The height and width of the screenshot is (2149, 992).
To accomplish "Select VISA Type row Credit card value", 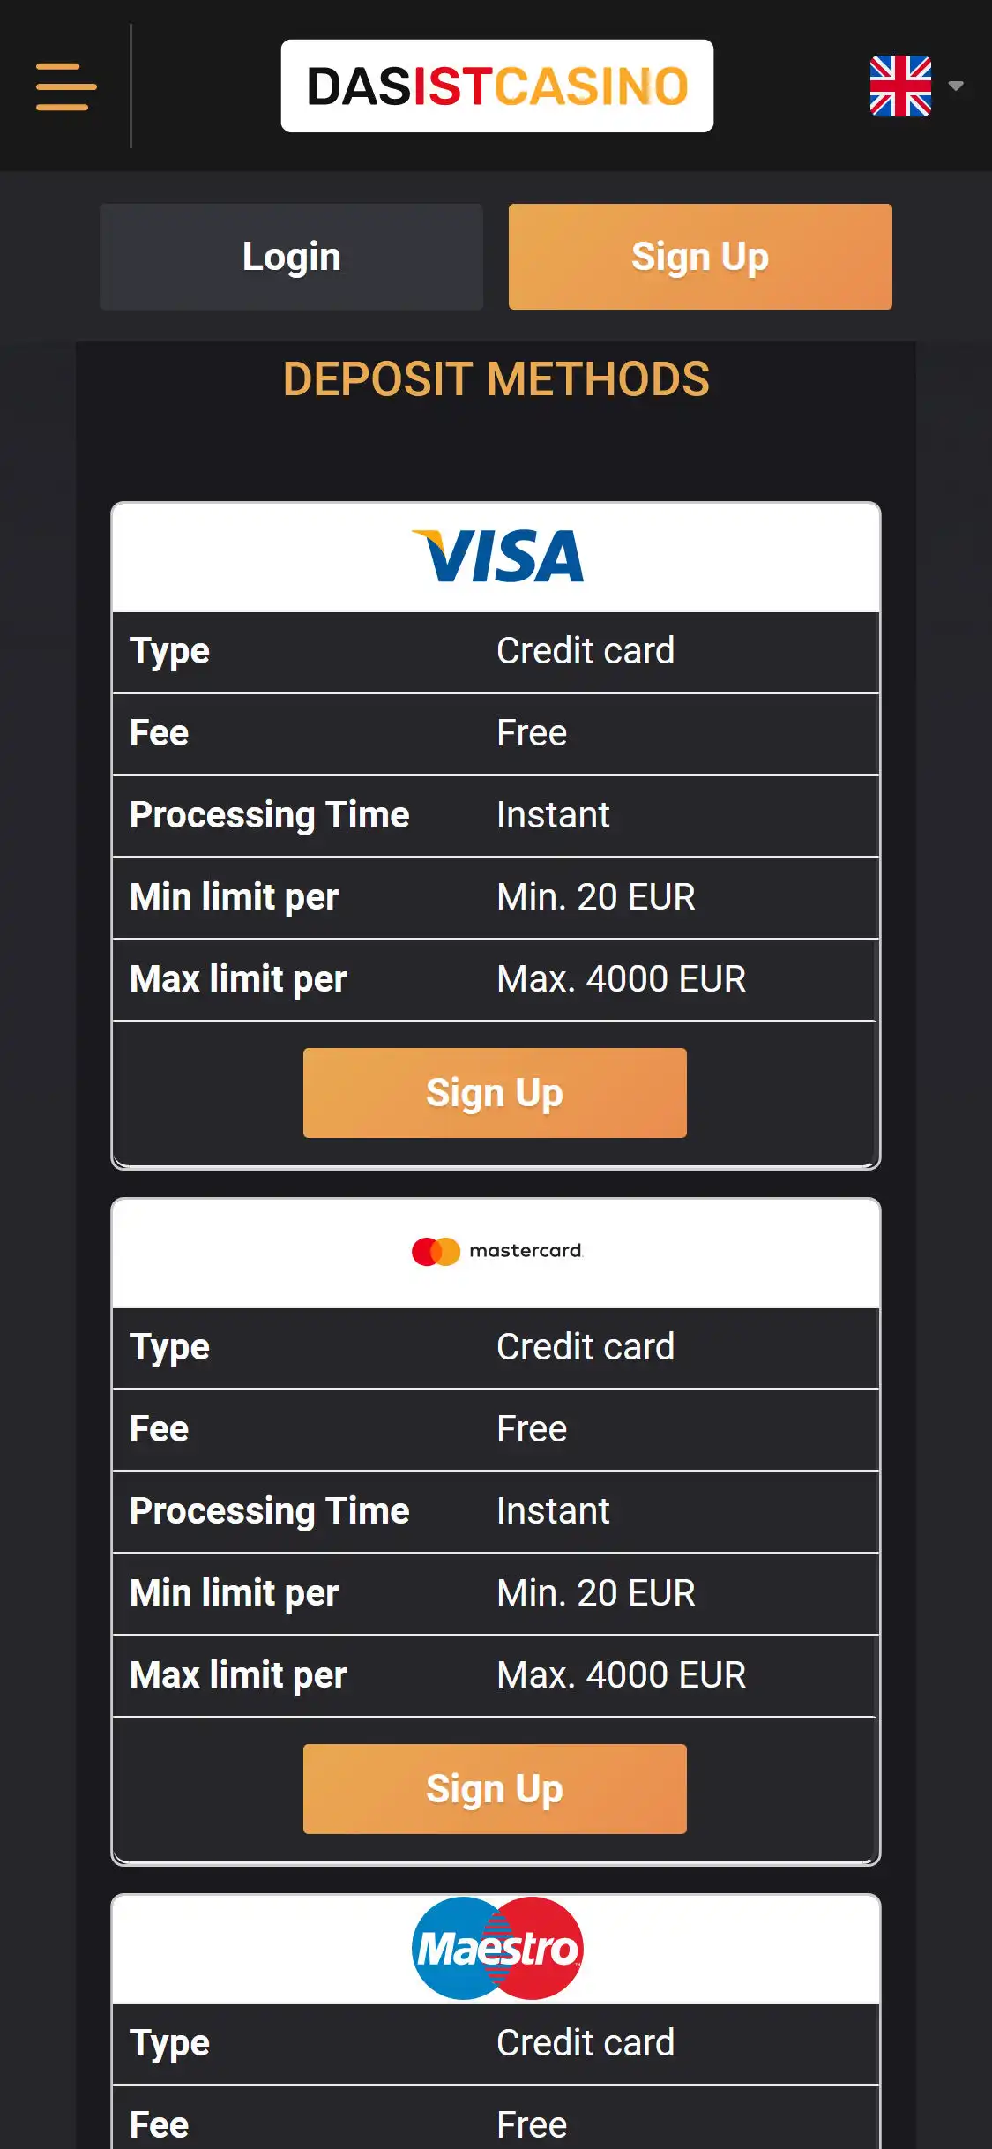I will coord(586,651).
